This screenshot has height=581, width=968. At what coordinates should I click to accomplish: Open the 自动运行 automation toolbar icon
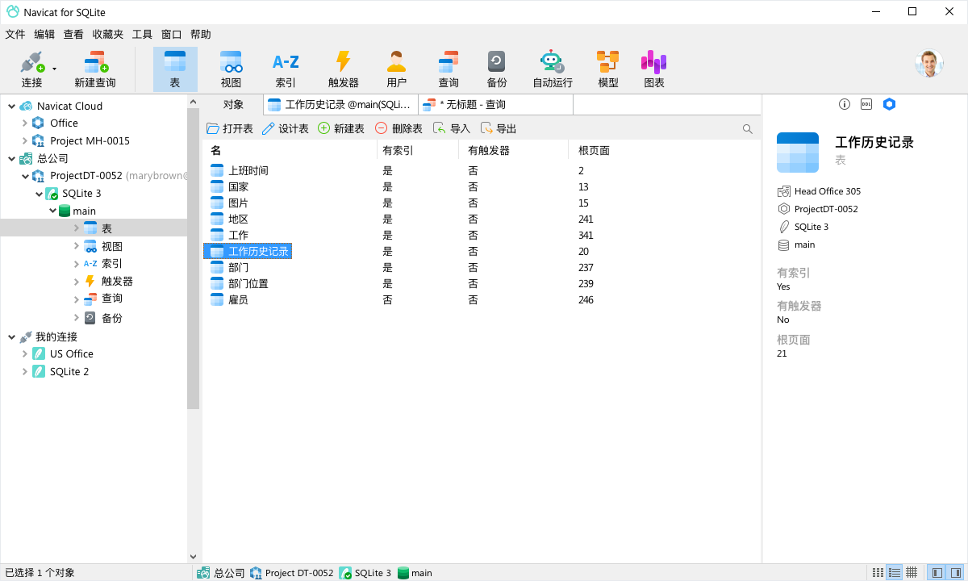click(x=553, y=69)
